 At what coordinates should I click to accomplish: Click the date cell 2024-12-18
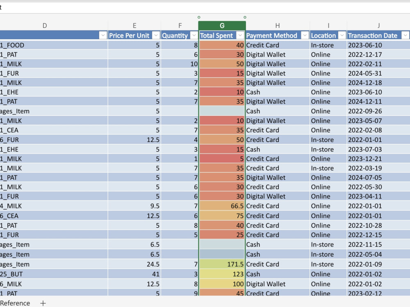point(378,83)
